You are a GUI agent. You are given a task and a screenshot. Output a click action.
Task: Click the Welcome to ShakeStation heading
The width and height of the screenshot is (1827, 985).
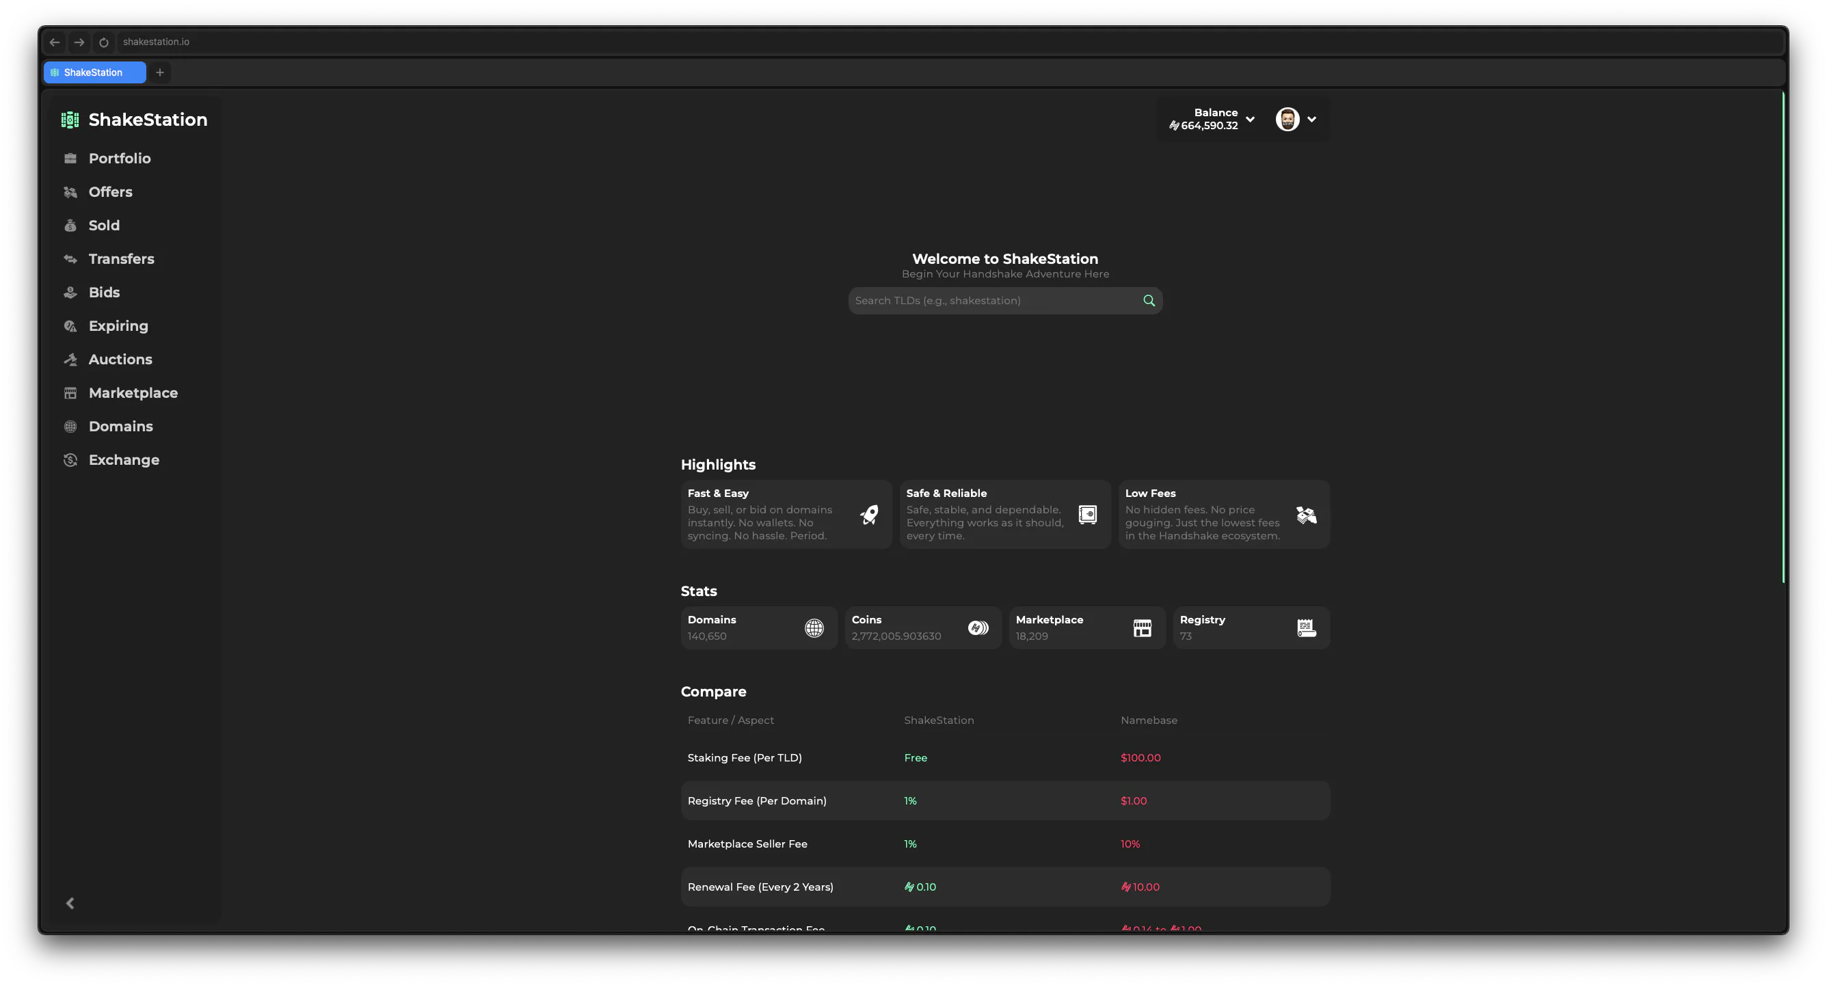coord(1005,259)
